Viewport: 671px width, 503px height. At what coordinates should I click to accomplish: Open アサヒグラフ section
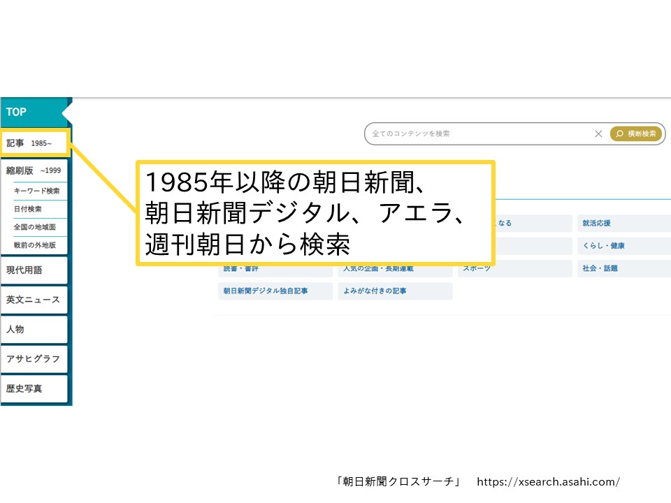coord(34,359)
